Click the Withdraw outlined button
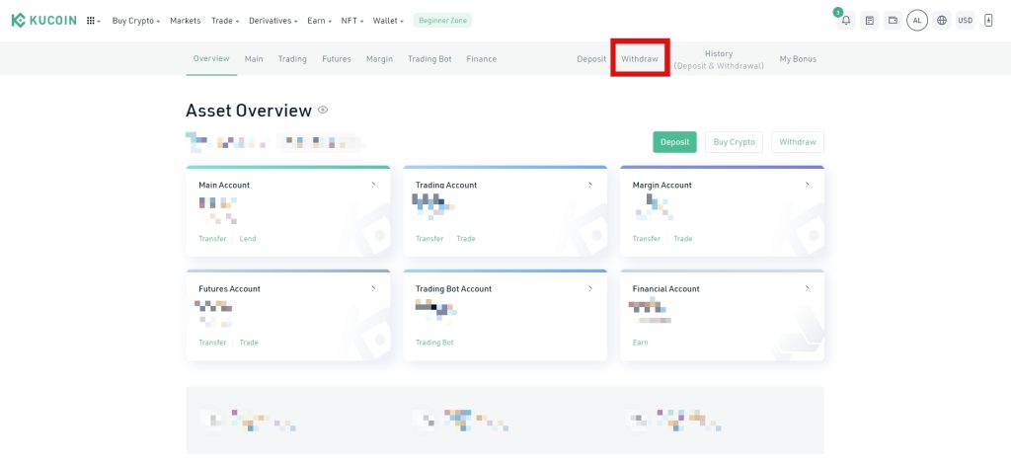 click(x=798, y=142)
